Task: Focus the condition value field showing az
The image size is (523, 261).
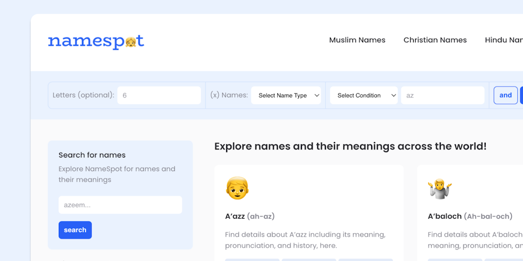Action: pyautogui.click(x=442, y=95)
